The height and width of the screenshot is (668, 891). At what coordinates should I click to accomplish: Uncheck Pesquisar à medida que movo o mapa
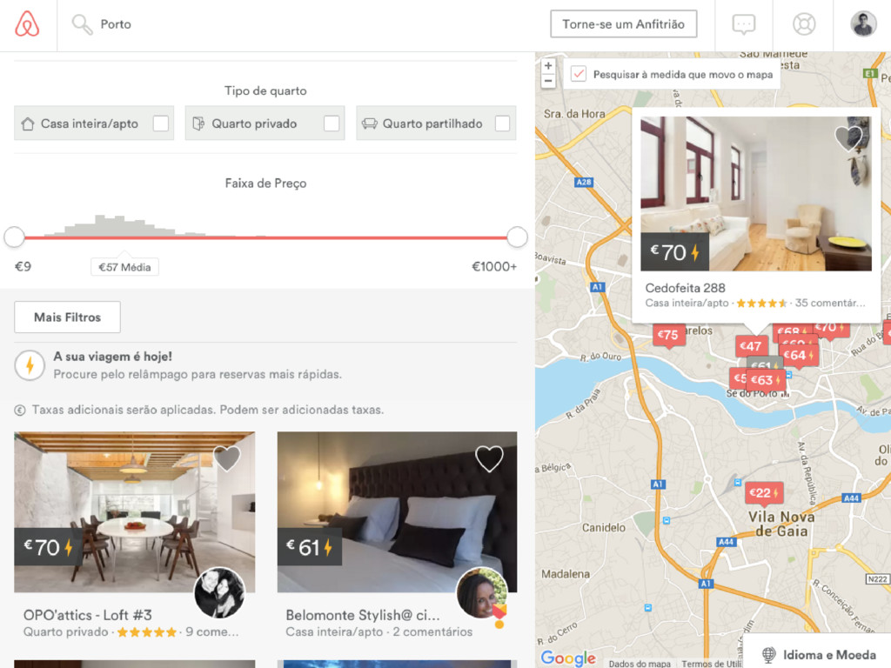click(x=579, y=74)
